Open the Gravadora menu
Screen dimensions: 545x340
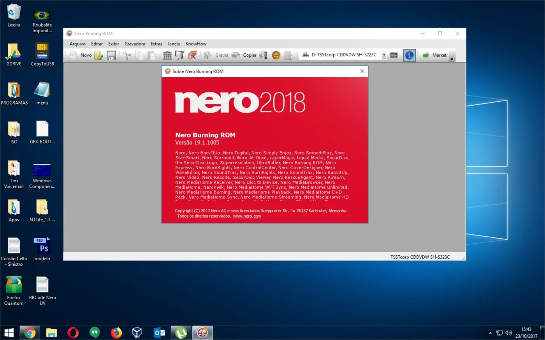click(135, 44)
